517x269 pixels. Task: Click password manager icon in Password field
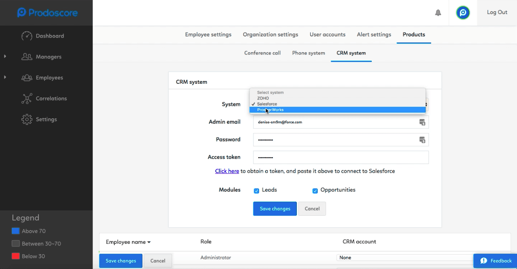(x=422, y=140)
